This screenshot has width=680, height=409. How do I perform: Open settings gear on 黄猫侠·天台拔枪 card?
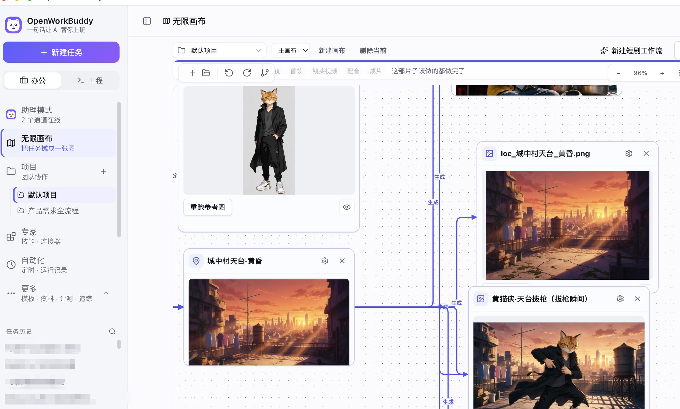coord(620,299)
